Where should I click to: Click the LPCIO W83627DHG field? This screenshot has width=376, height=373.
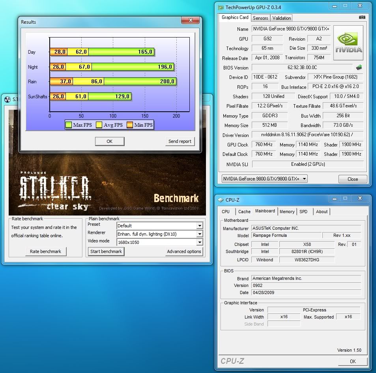click(x=307, y=260)
